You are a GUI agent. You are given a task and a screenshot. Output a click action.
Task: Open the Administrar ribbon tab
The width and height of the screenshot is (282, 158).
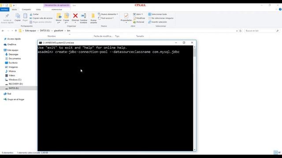coord(57,10)
